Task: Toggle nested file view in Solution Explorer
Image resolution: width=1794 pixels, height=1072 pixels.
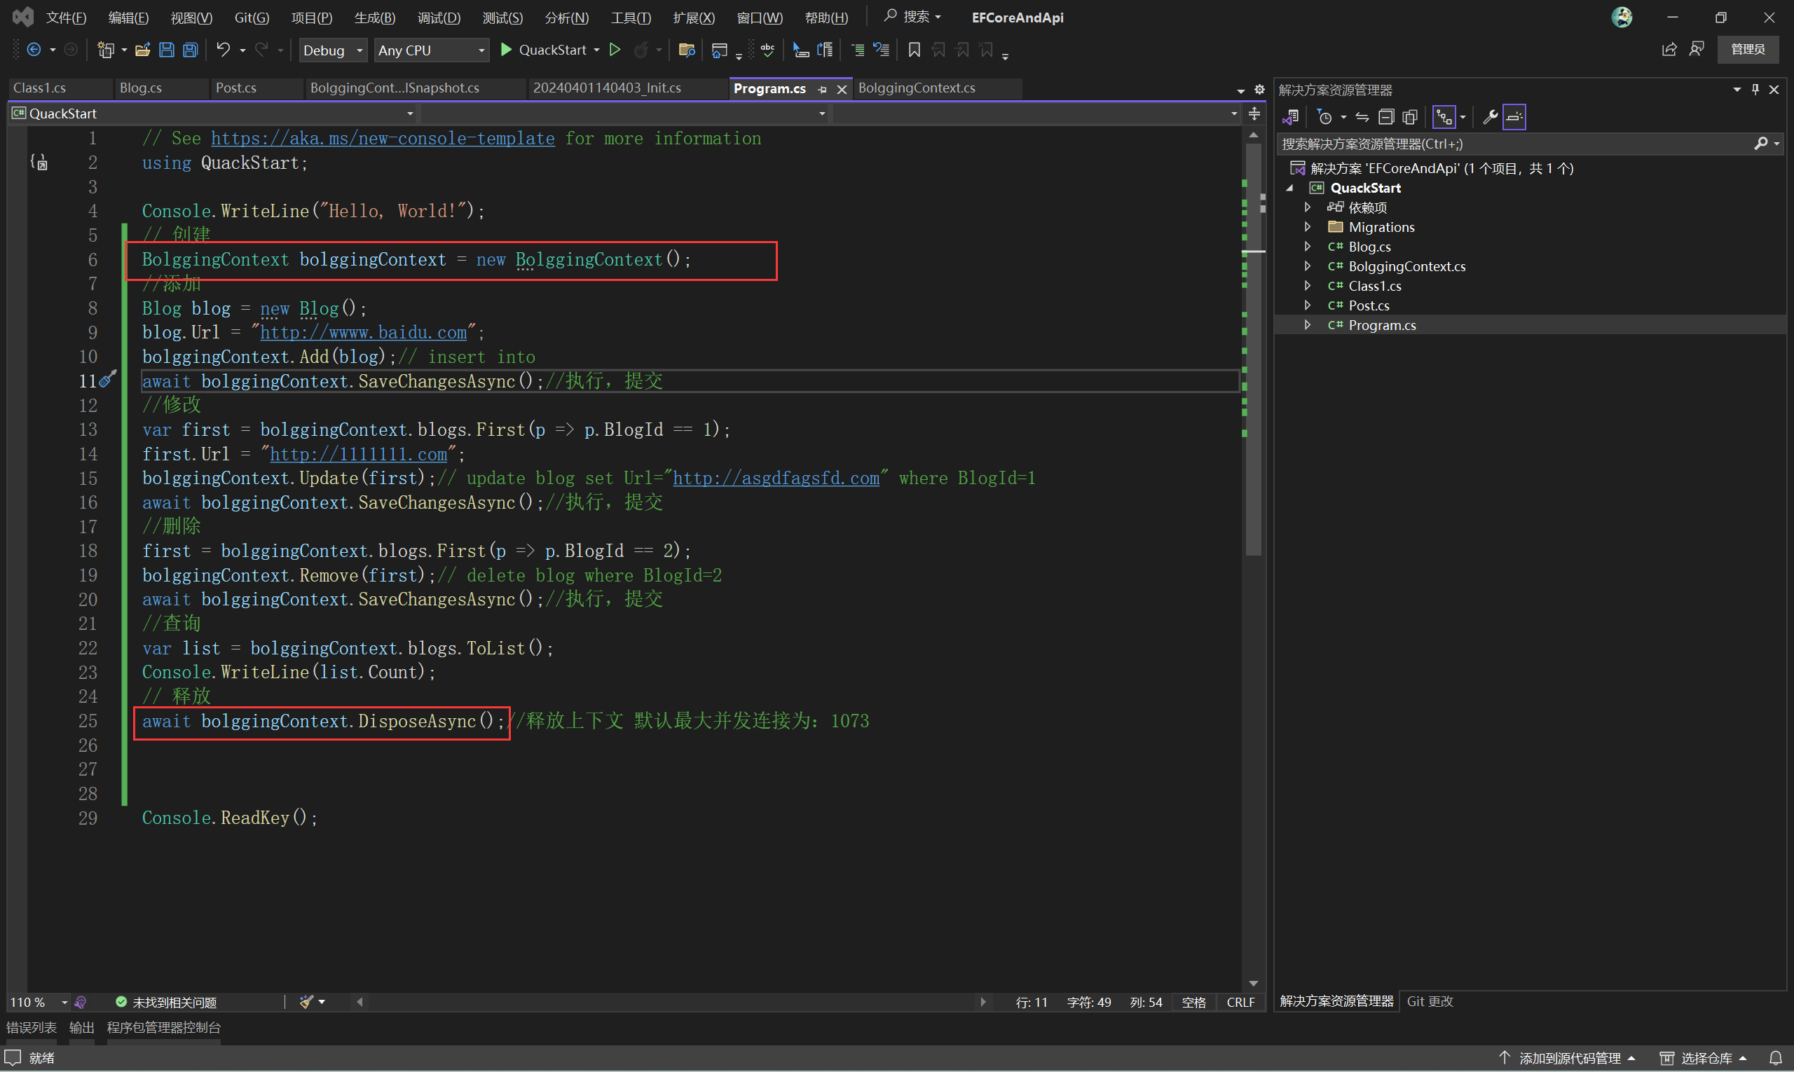Action: pyautogui.click(x=1444, y=117)
